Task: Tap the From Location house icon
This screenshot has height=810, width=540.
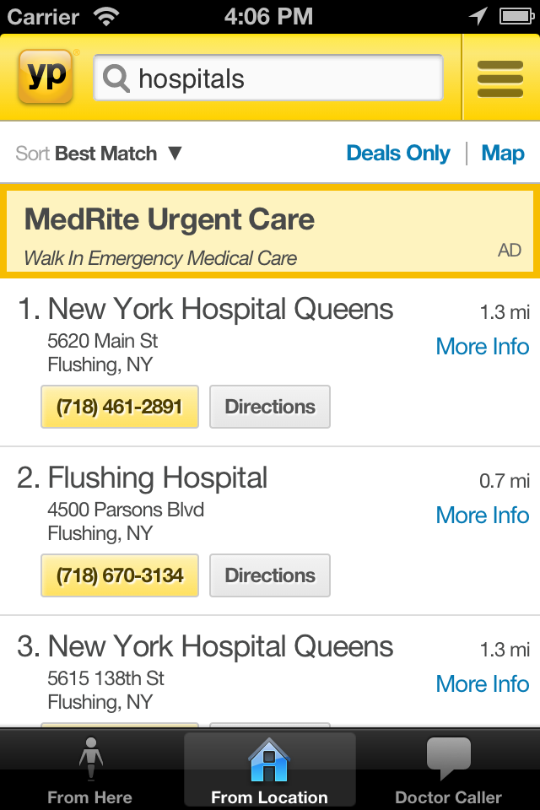Action: coord(269,759)
